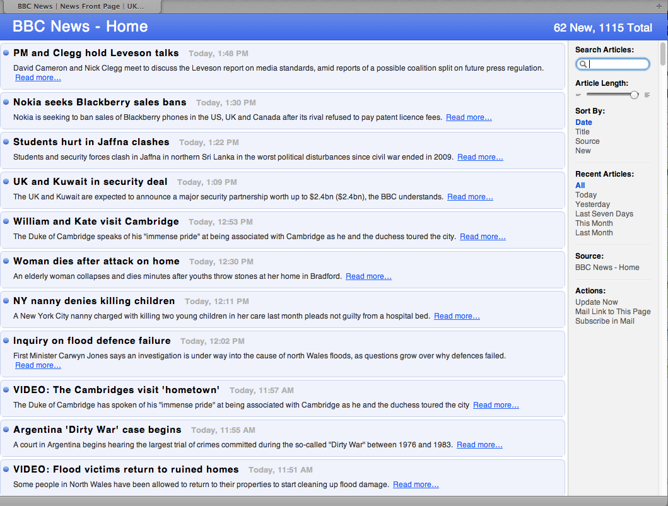Click Mail Link to This Page
Screen dimensions: 668x506
point(613,312)
